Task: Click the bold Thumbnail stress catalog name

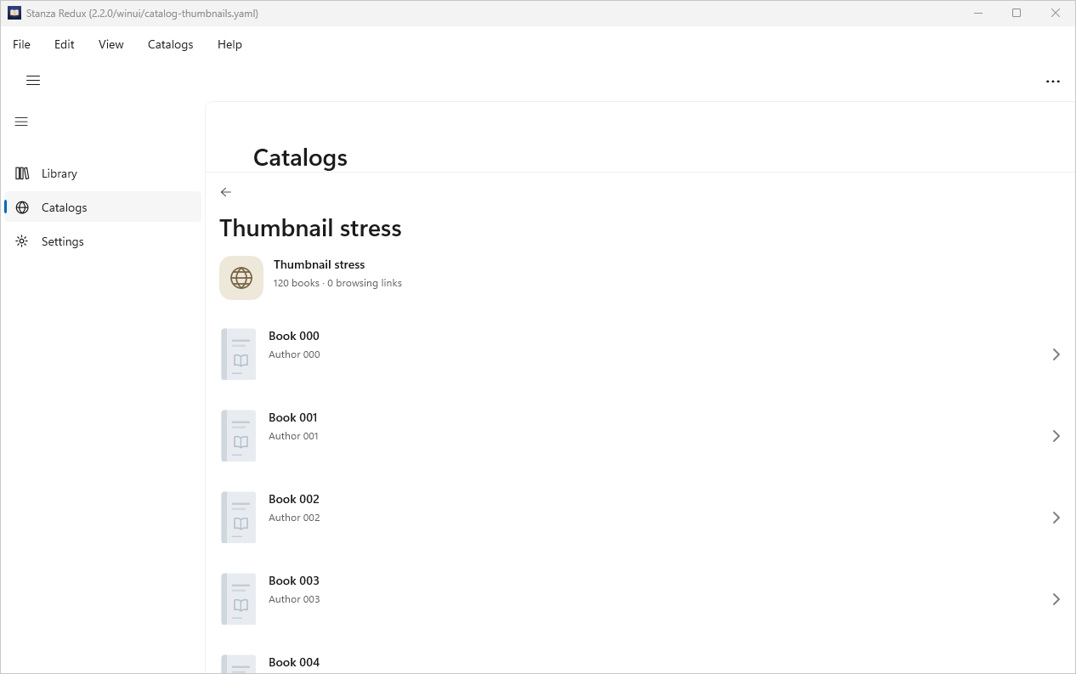Action: point(319,264)
